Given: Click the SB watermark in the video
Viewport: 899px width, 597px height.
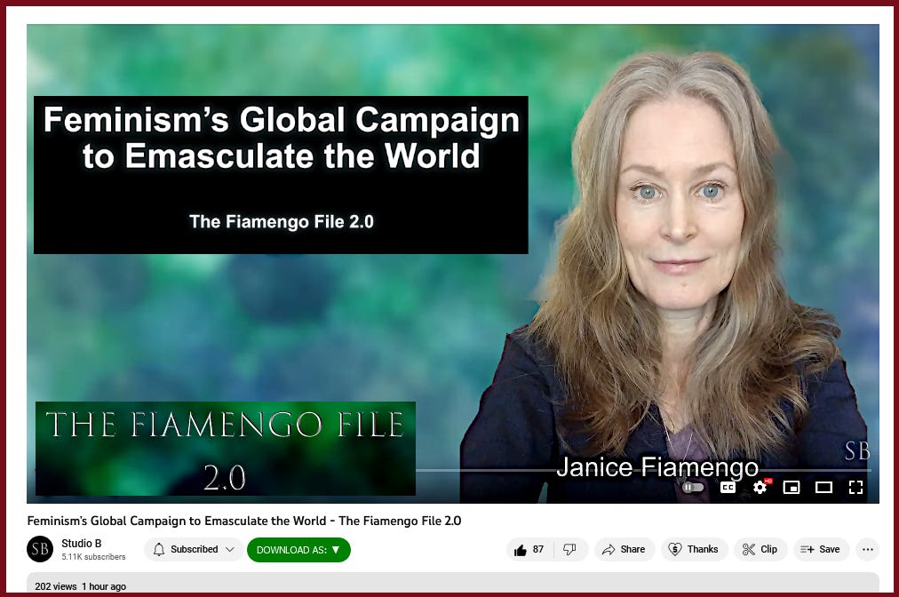Looking at the screenshot, I should [857, 450].
